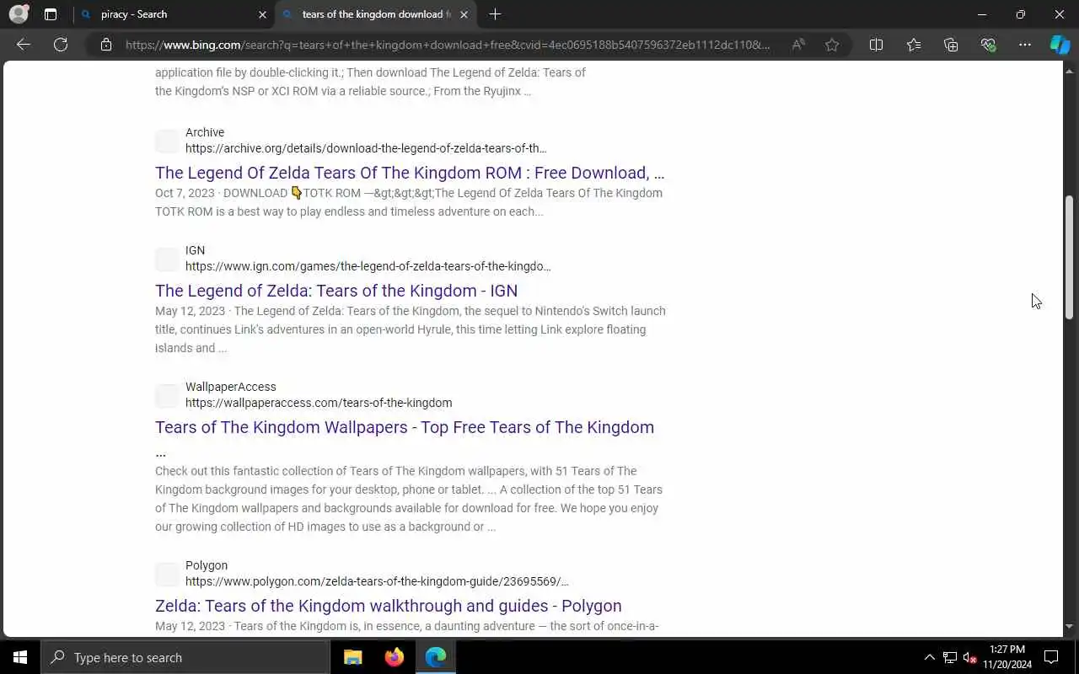Screen dimensions: 1079x674
Task: Open the notifications action center
Action: [x=1051, y=657]
